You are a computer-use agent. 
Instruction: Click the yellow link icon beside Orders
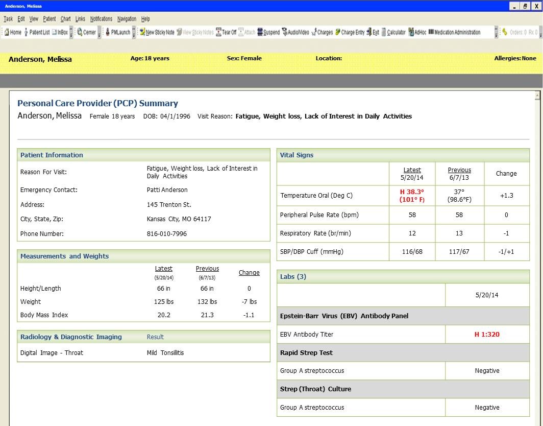tap(505, 32)
